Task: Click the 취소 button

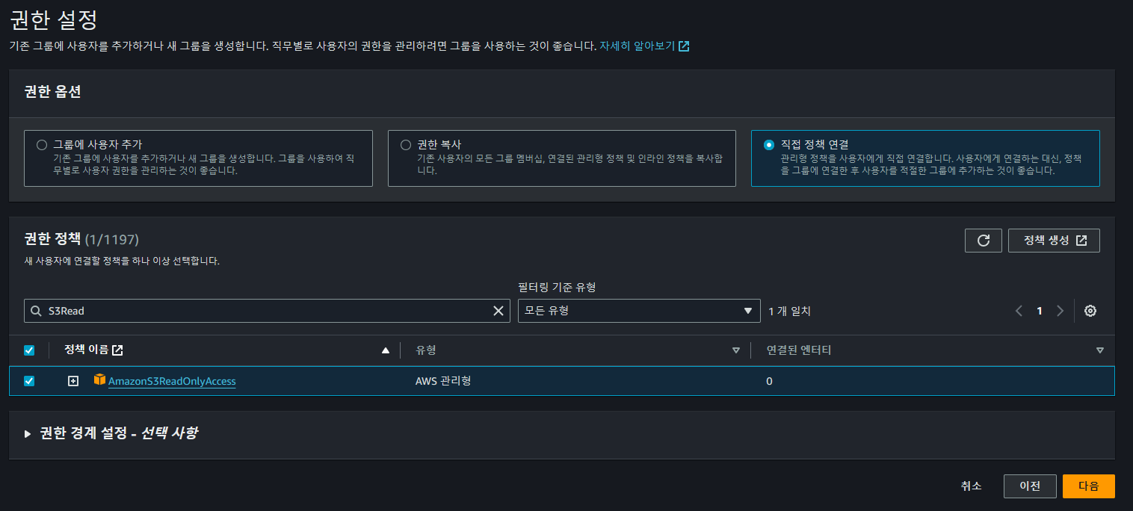Action: click(972, 486)
